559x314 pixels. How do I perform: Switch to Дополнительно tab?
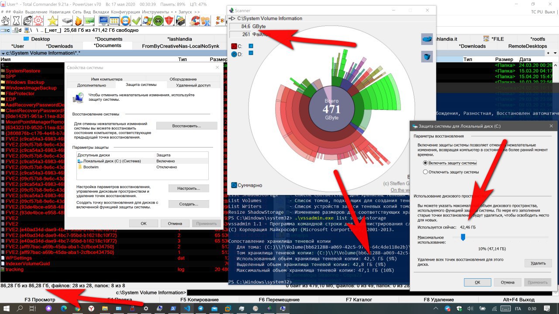coord(91,85)
